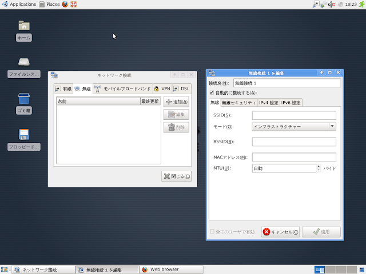Click the running-man logout icon

click(x=362, y=4)
